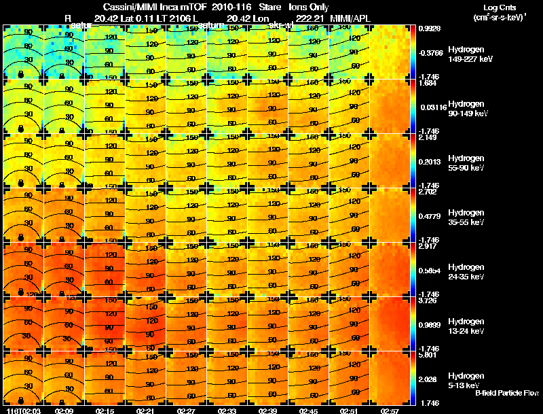Image resolution: width=543 pixels, height=414 pixels.
Task: Open the 90-149 keV panel at 02:39
Action: pos(267,107)
